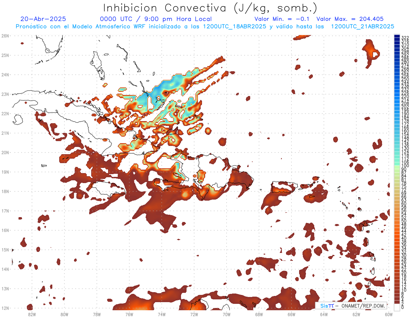This screenshot has width=413, height=319.
Task: Click the "202" colorbar value
Action: point(405,107)
